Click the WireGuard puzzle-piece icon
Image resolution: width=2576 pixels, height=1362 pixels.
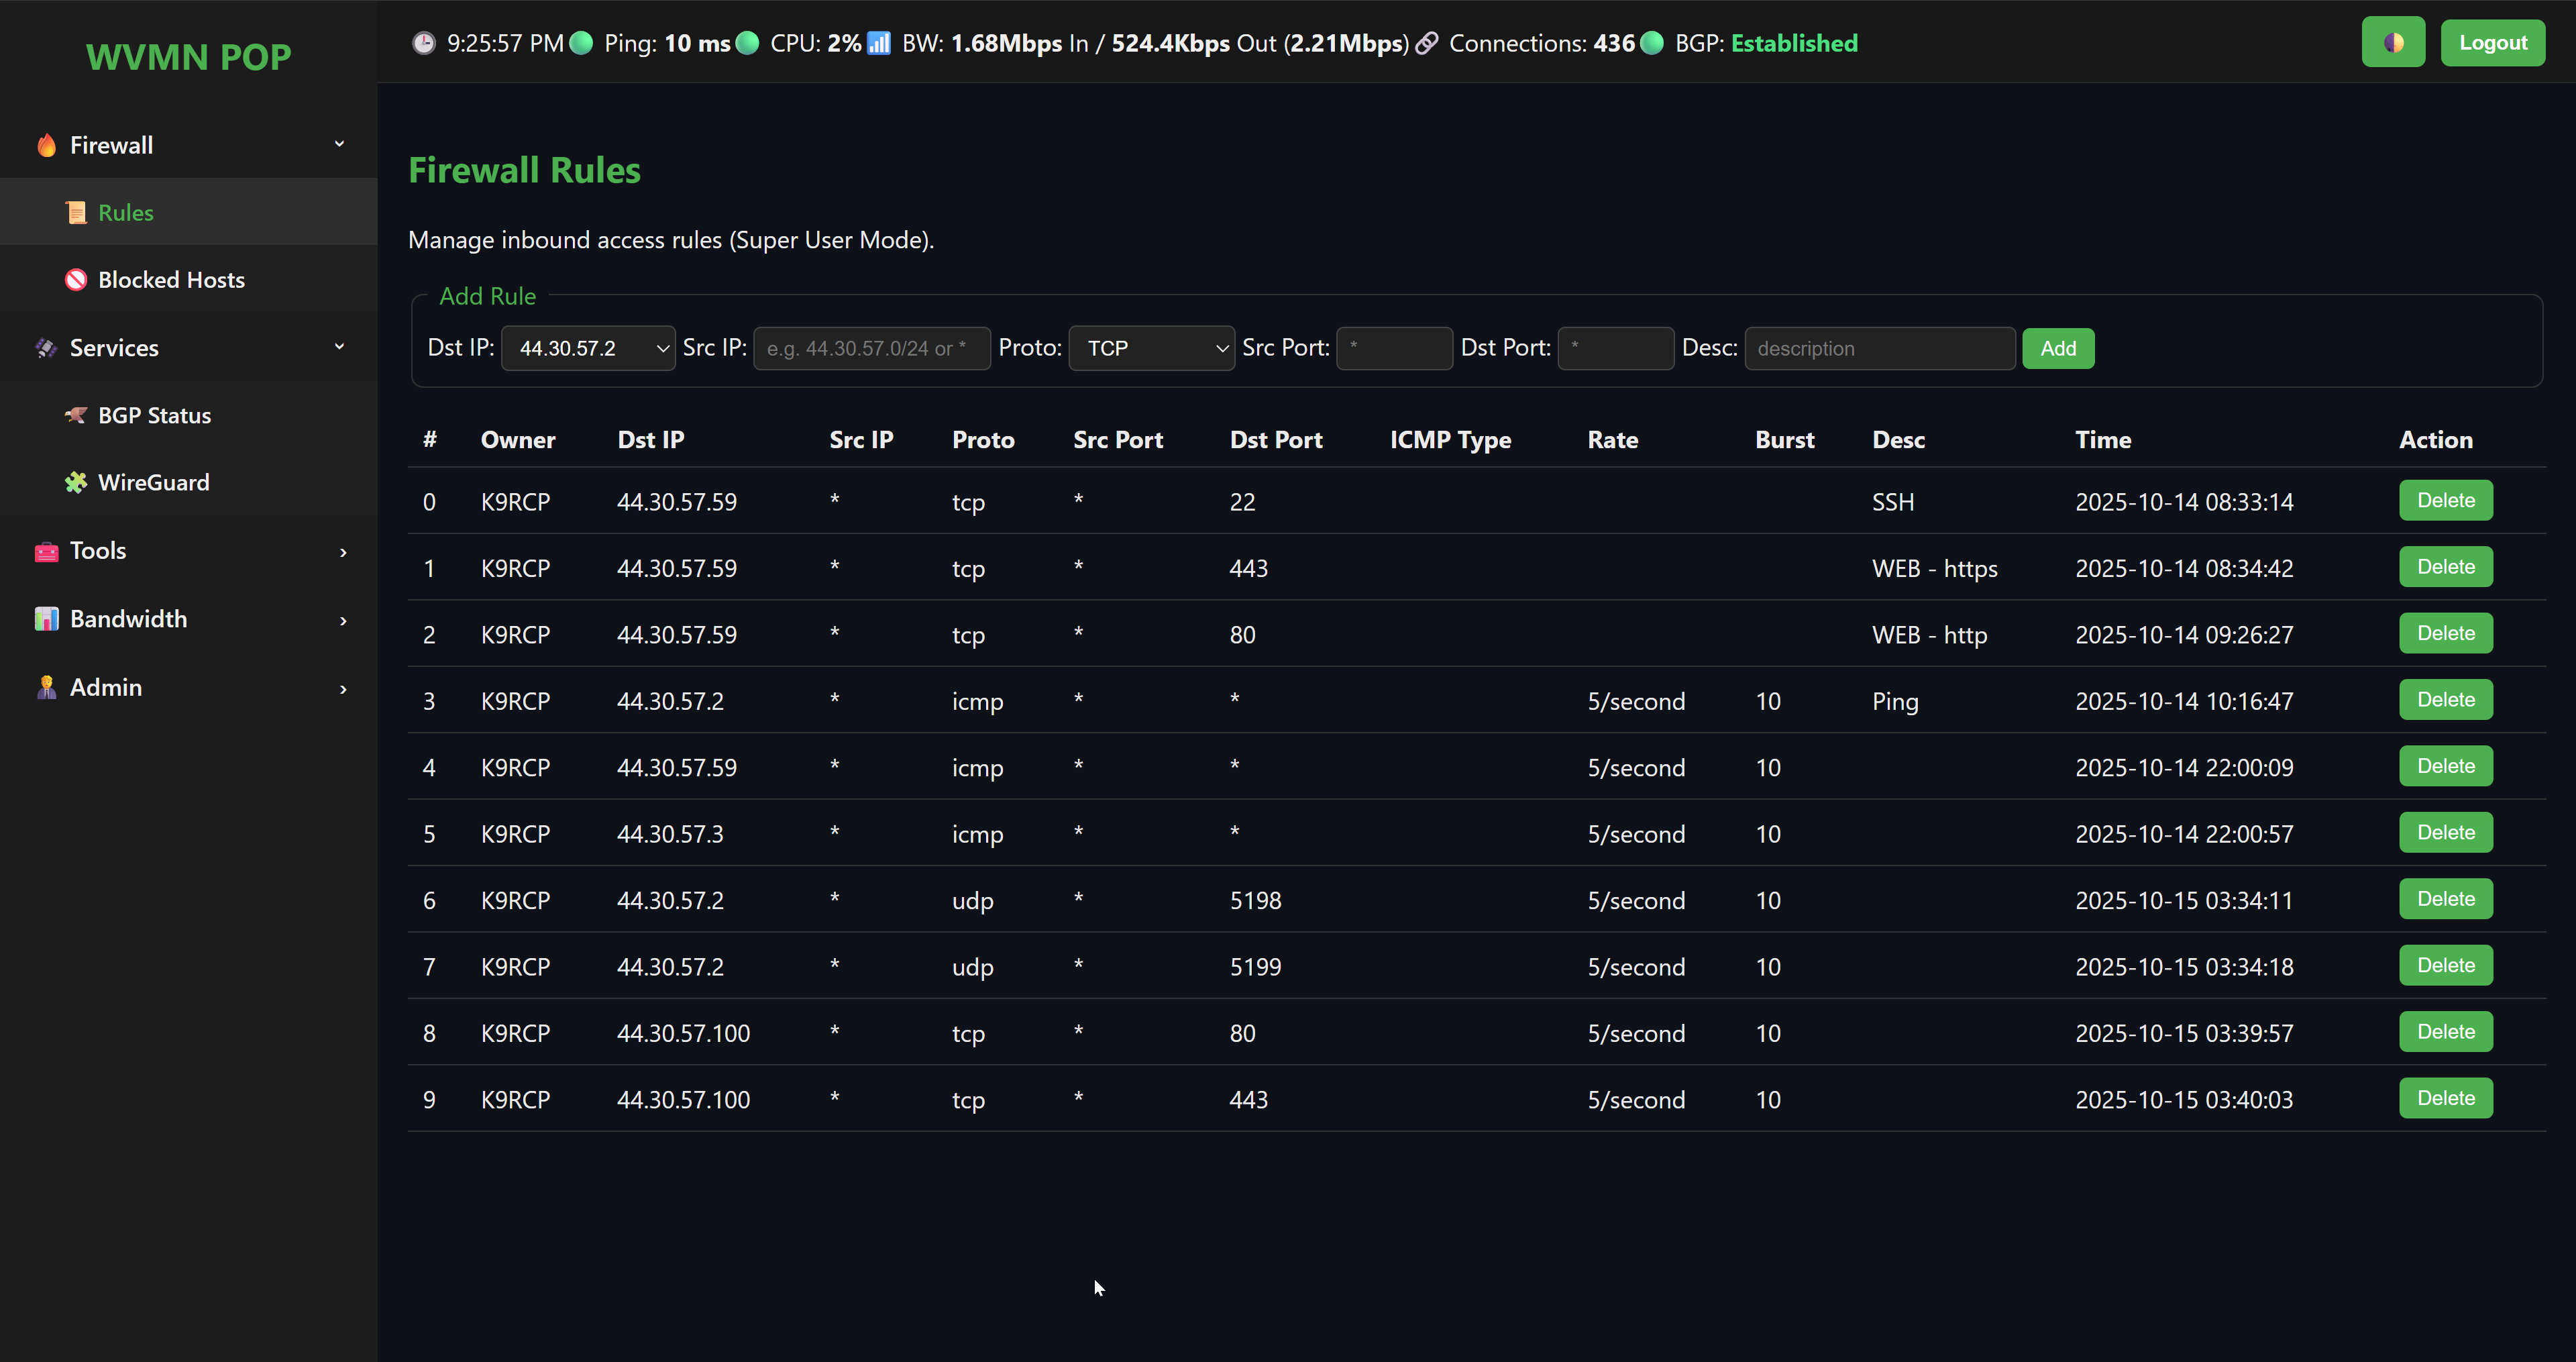coord(76,482)
